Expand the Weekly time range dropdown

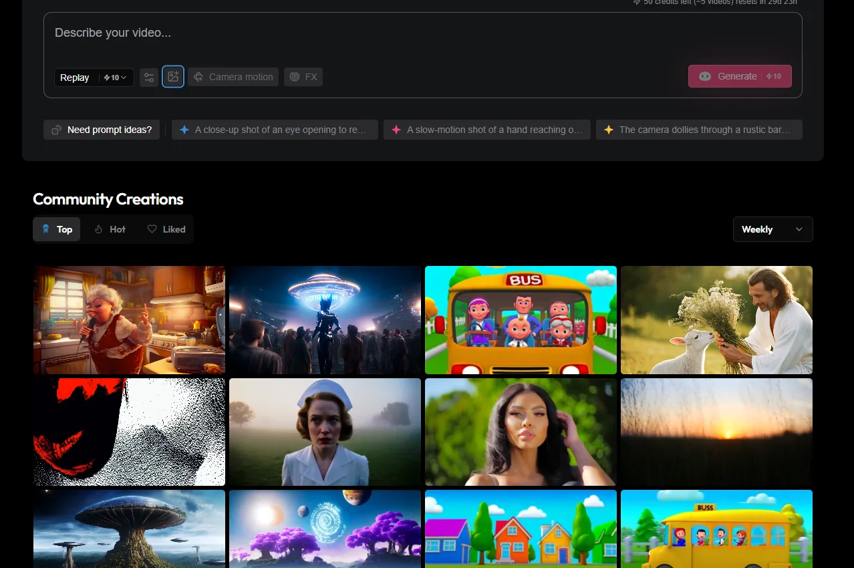(x=773, y=229)
